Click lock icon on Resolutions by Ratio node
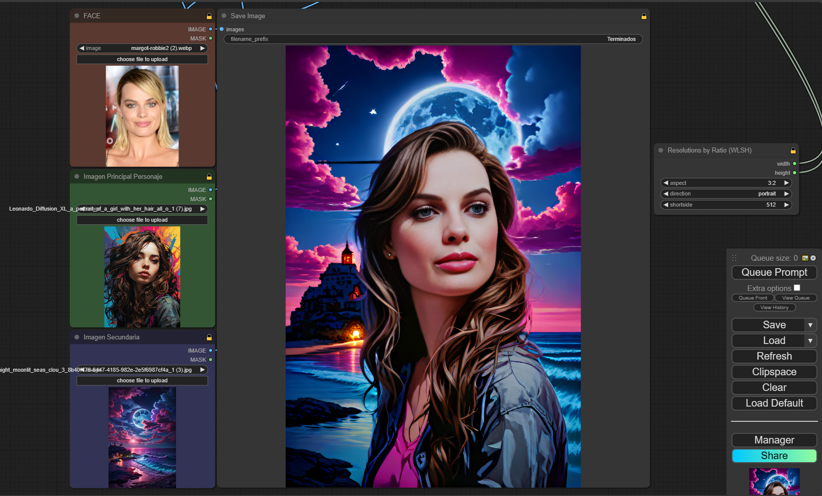 point(793,151)
